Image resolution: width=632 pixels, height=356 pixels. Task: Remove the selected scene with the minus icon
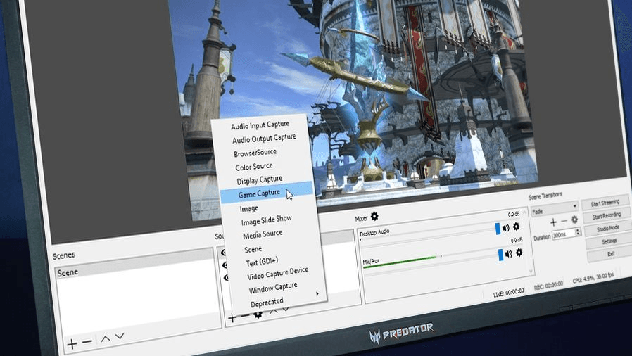click(87, 342)
